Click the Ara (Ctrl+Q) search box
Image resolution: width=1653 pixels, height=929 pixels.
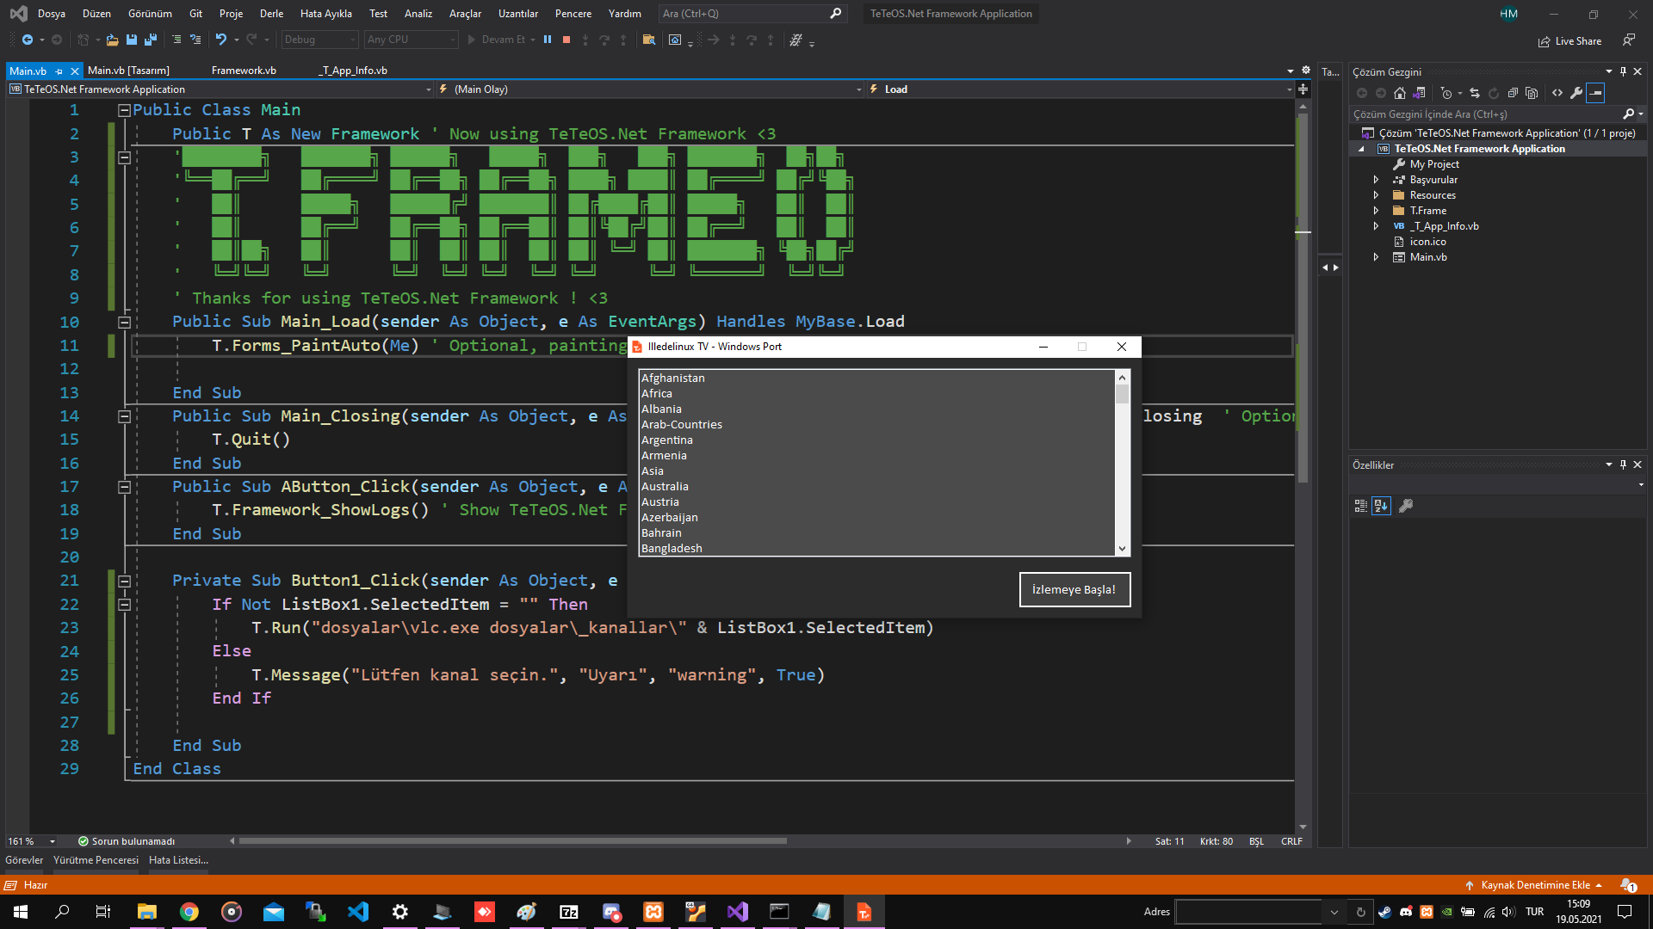[752, 14]
